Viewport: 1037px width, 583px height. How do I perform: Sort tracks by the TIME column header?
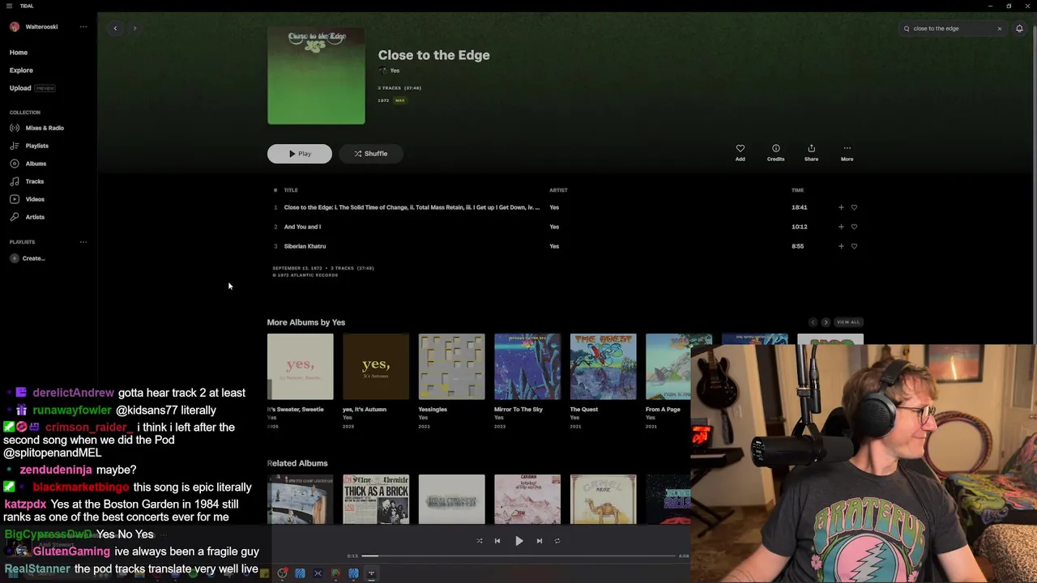[797, 190]
